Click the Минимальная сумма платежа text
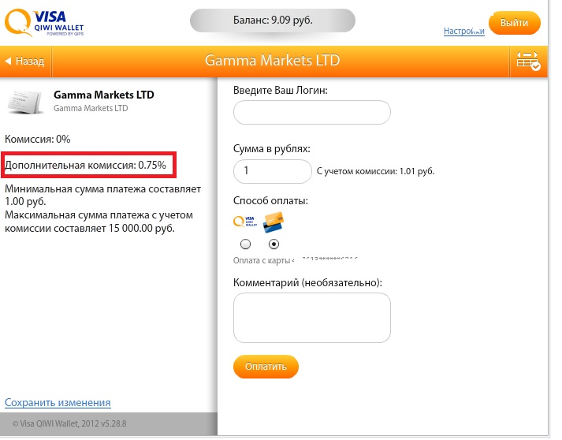562x440 pixels. tap(103, 195)
